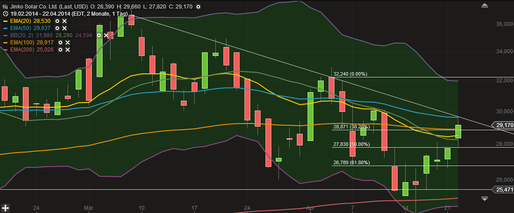Remove the EMA(100) indicator
The width and height of the screenshot is (514, 213).
click(68, 43)
